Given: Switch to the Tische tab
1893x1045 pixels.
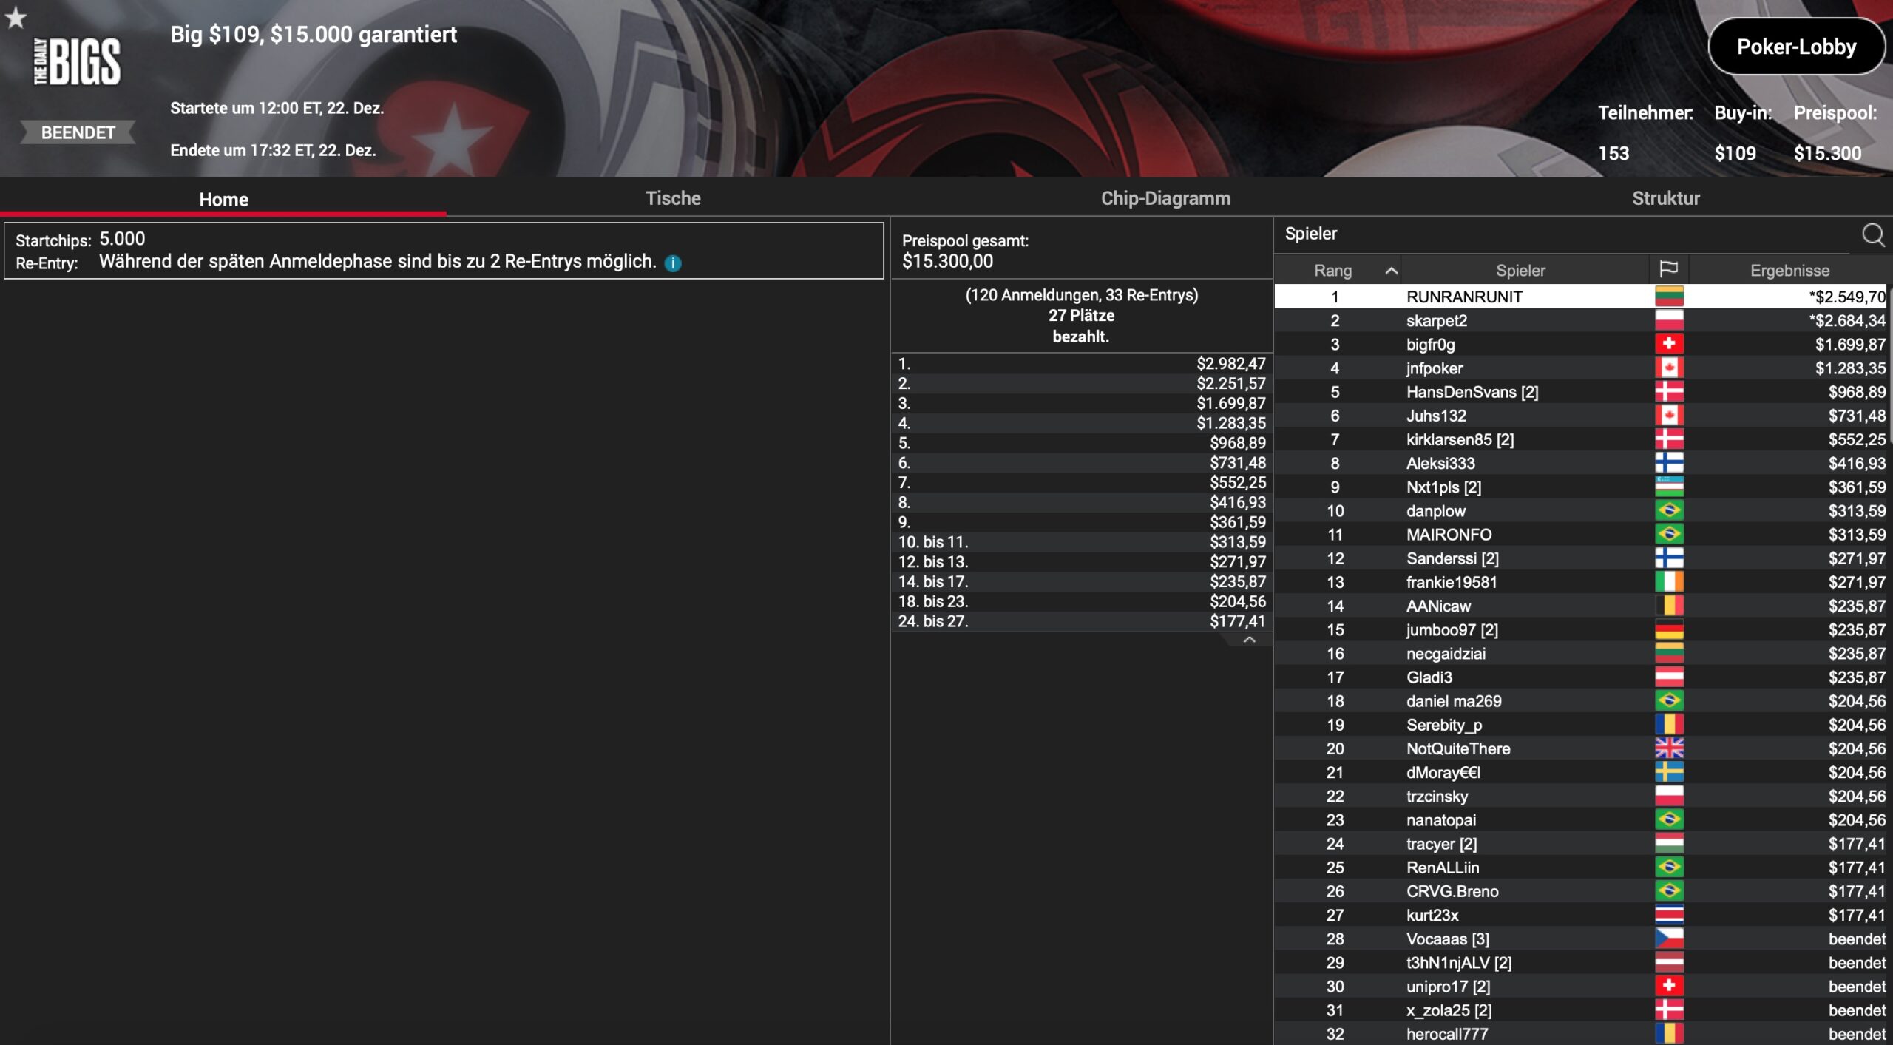Looking at the screenshot, I should point(673,198).
